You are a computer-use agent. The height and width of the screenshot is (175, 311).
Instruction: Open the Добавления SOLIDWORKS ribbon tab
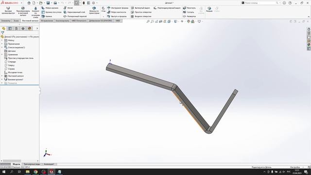point(101,20)
